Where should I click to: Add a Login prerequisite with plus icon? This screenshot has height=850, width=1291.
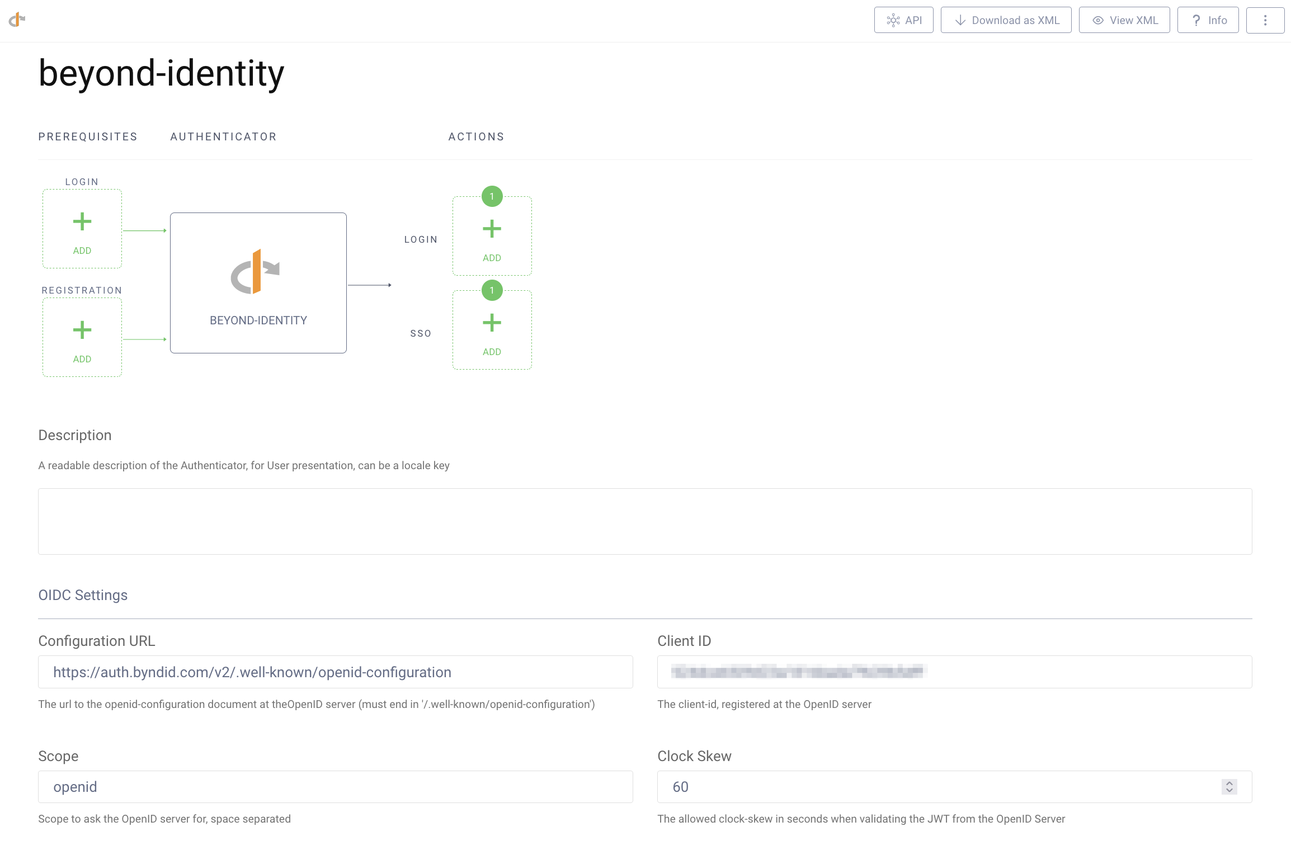point(82,222)
